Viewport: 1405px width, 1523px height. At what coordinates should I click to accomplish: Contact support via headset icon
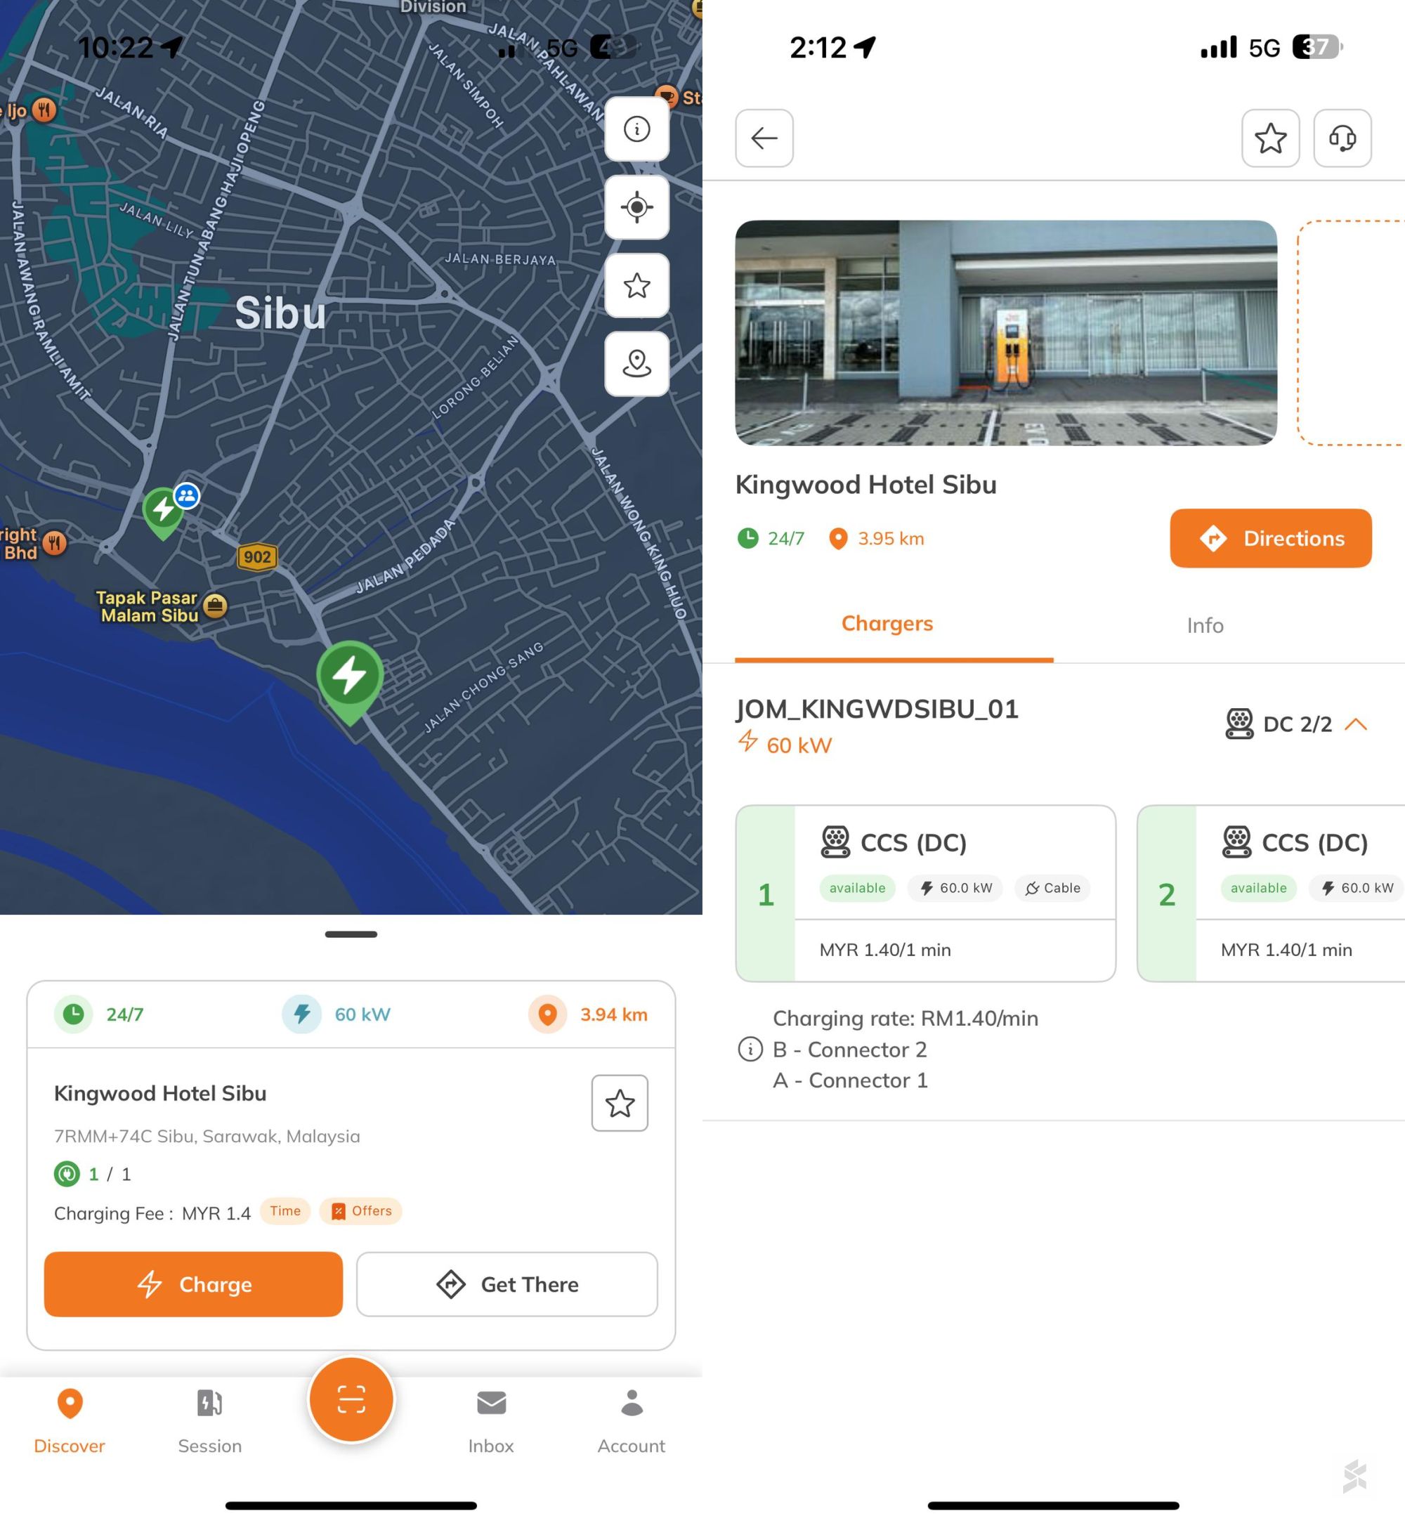[x=1342, y=138]
